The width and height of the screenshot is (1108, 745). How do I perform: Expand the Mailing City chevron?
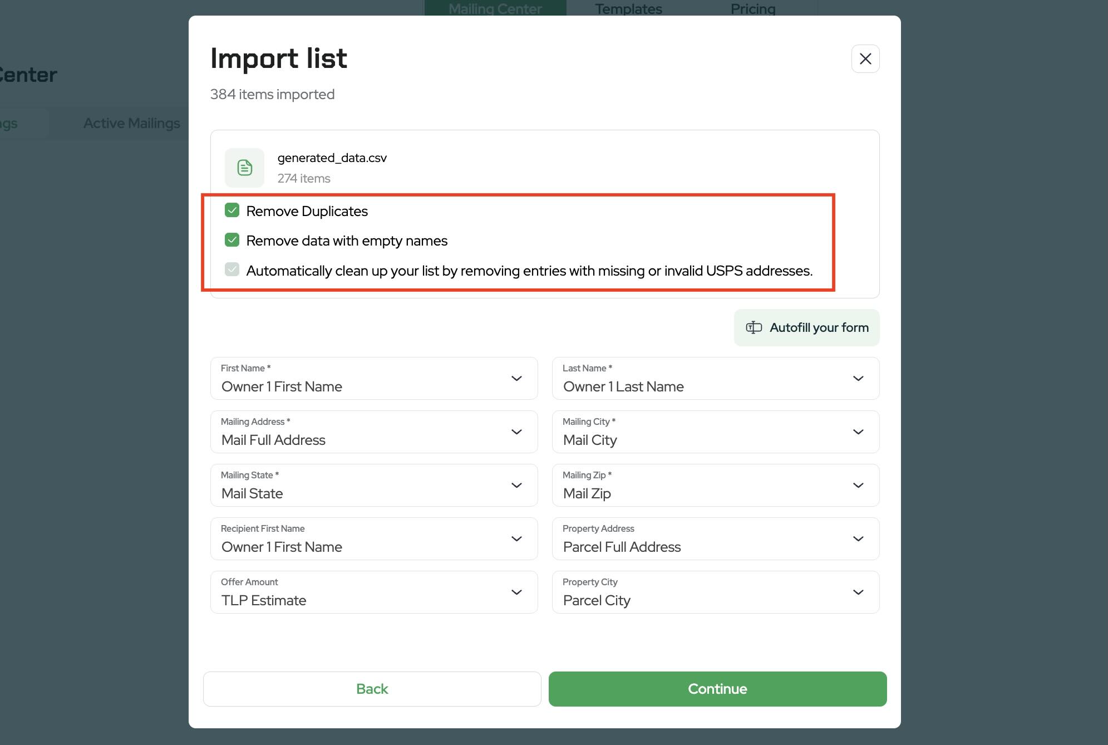[x=858, y=432]
